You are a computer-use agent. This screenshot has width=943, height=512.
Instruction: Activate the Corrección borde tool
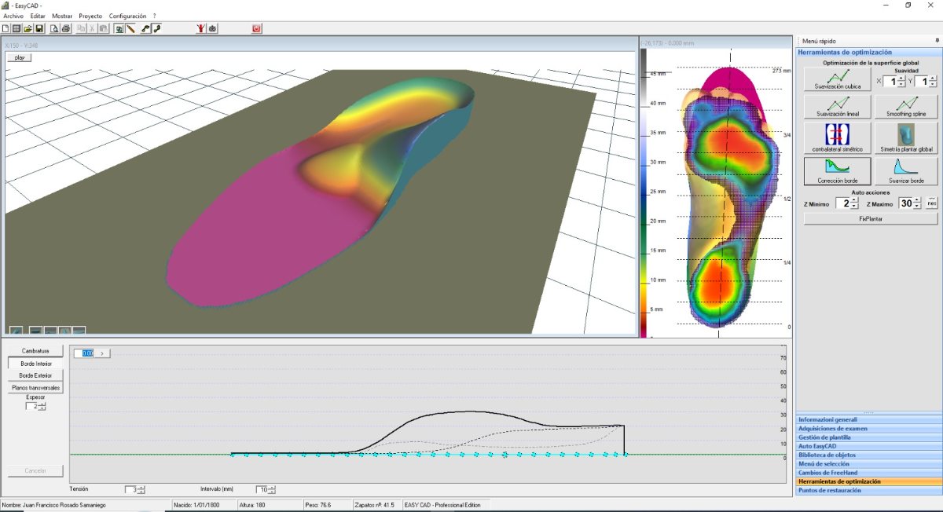837,170
